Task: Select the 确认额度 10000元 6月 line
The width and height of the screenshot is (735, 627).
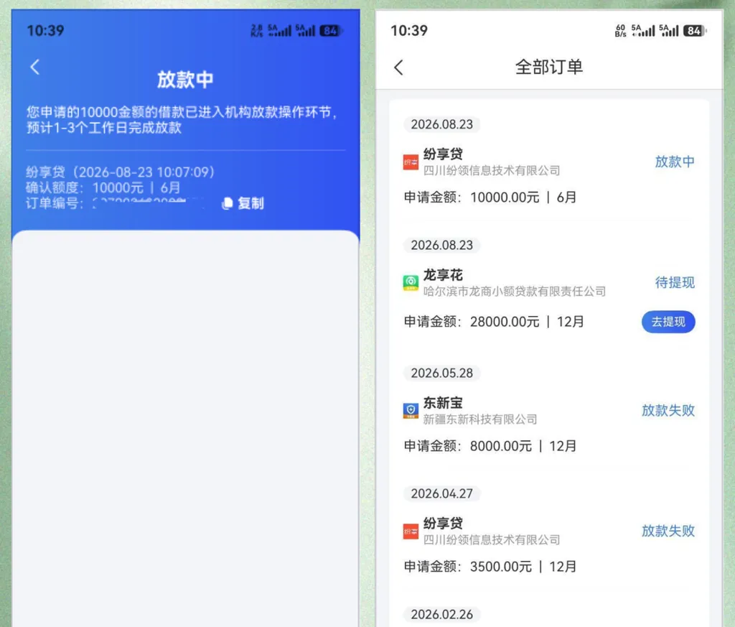Action: click(x=103, y=188)
